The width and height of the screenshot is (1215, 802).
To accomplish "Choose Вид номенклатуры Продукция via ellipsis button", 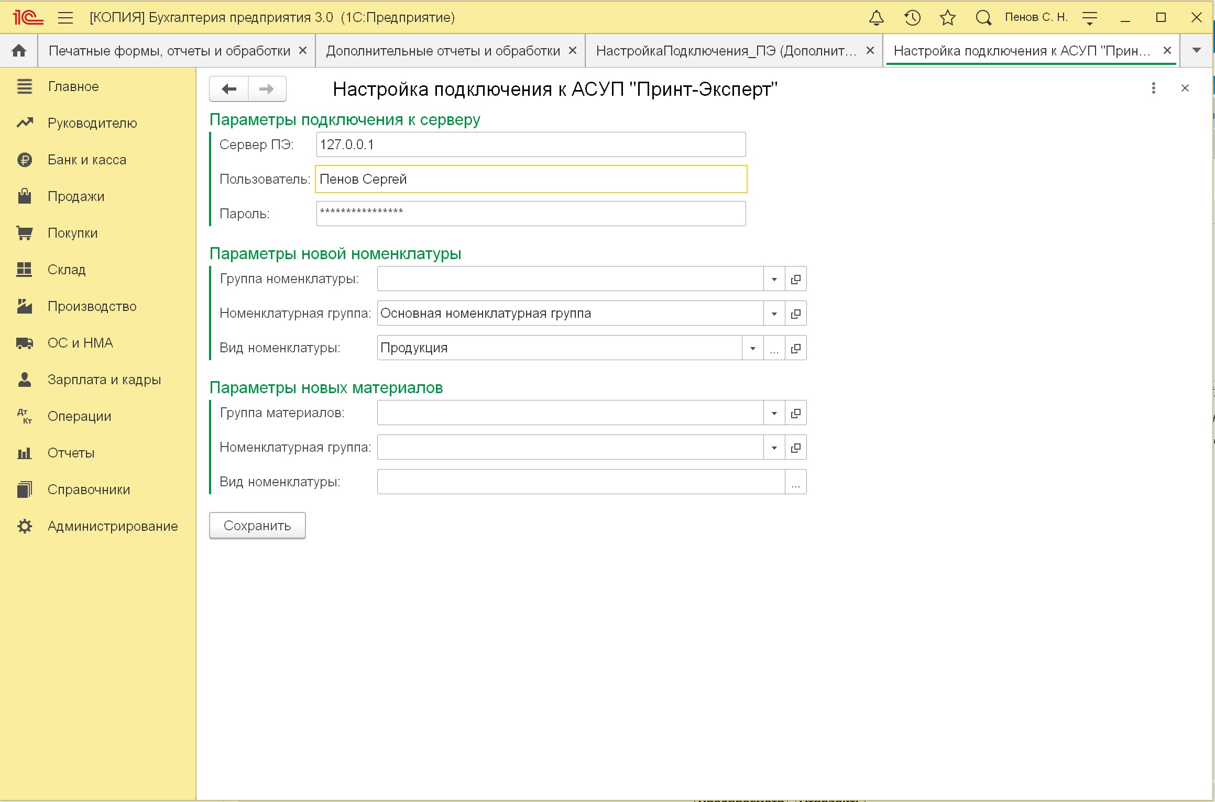I will click(x=774, y=348).
